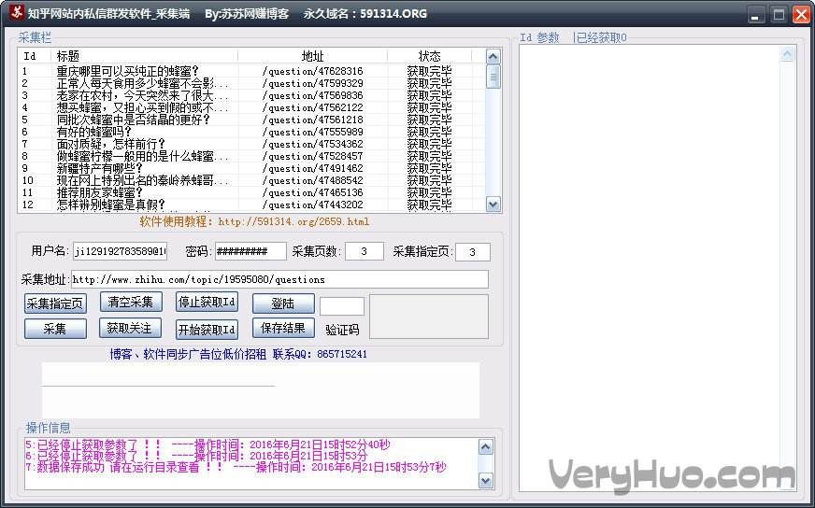
Task: Click address cell /question/47561218
Action: [312, 120]
